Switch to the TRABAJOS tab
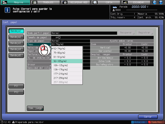 tap(46, 3)
